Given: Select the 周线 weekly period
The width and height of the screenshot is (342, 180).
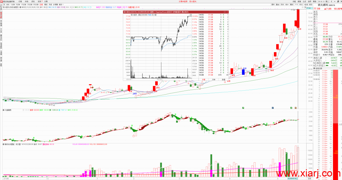Looking at the screenshot, I should tap(46, 4).
